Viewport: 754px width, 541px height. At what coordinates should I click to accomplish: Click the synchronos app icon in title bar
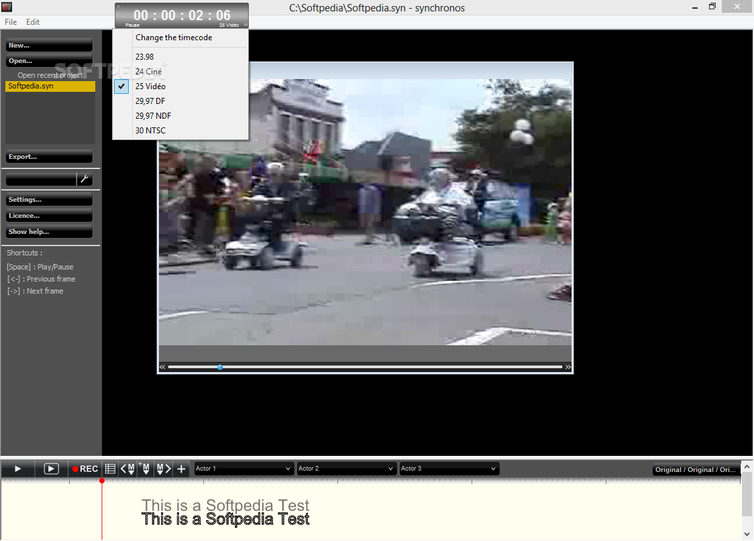pyautogui.click(x=7, y=7)
